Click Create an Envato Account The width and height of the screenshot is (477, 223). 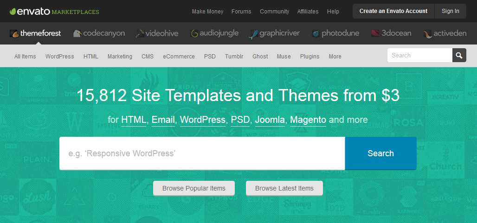pyautogui.click(x=393, y=11)
